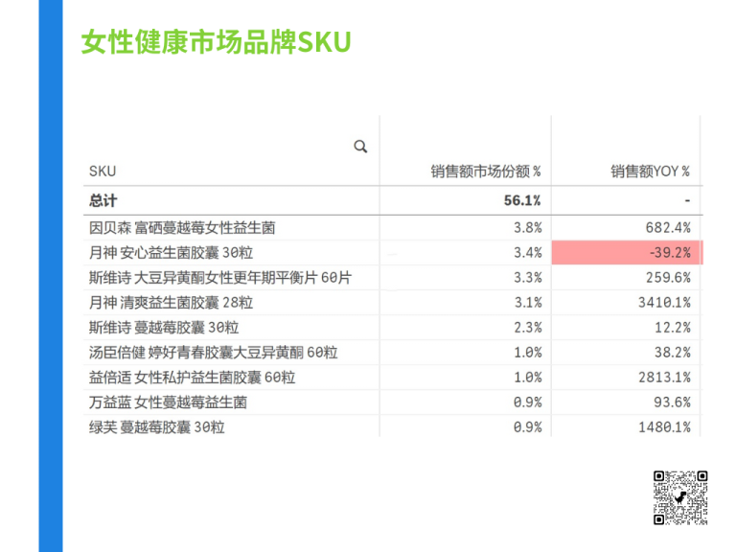Select the 总计 total row
The height and width of the screenshot is (552, 736).
pyautogui.click(x=393, y=201)
